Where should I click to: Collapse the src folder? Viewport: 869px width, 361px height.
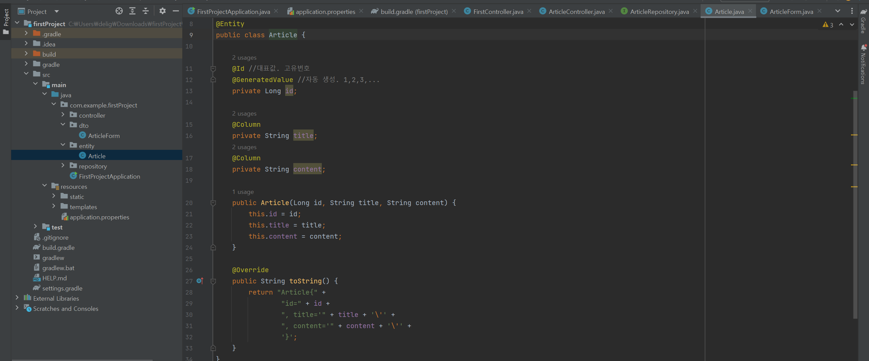point(26,74)
